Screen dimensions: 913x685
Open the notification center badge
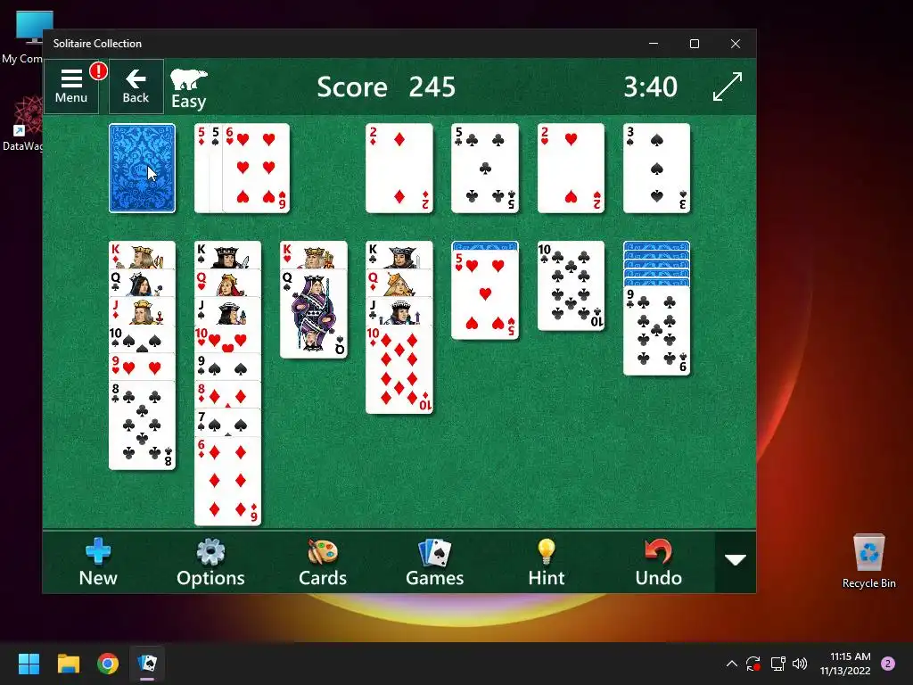click(x=888, y=664)
